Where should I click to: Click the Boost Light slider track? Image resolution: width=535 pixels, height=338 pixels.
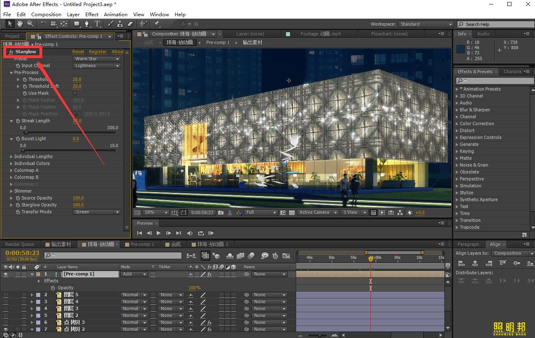click(x=69, y=150)
